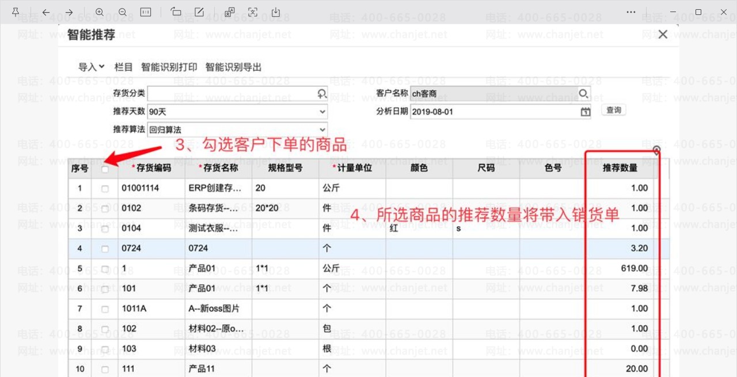Select the cell ERP创建存…

click(x=219, y=188)
